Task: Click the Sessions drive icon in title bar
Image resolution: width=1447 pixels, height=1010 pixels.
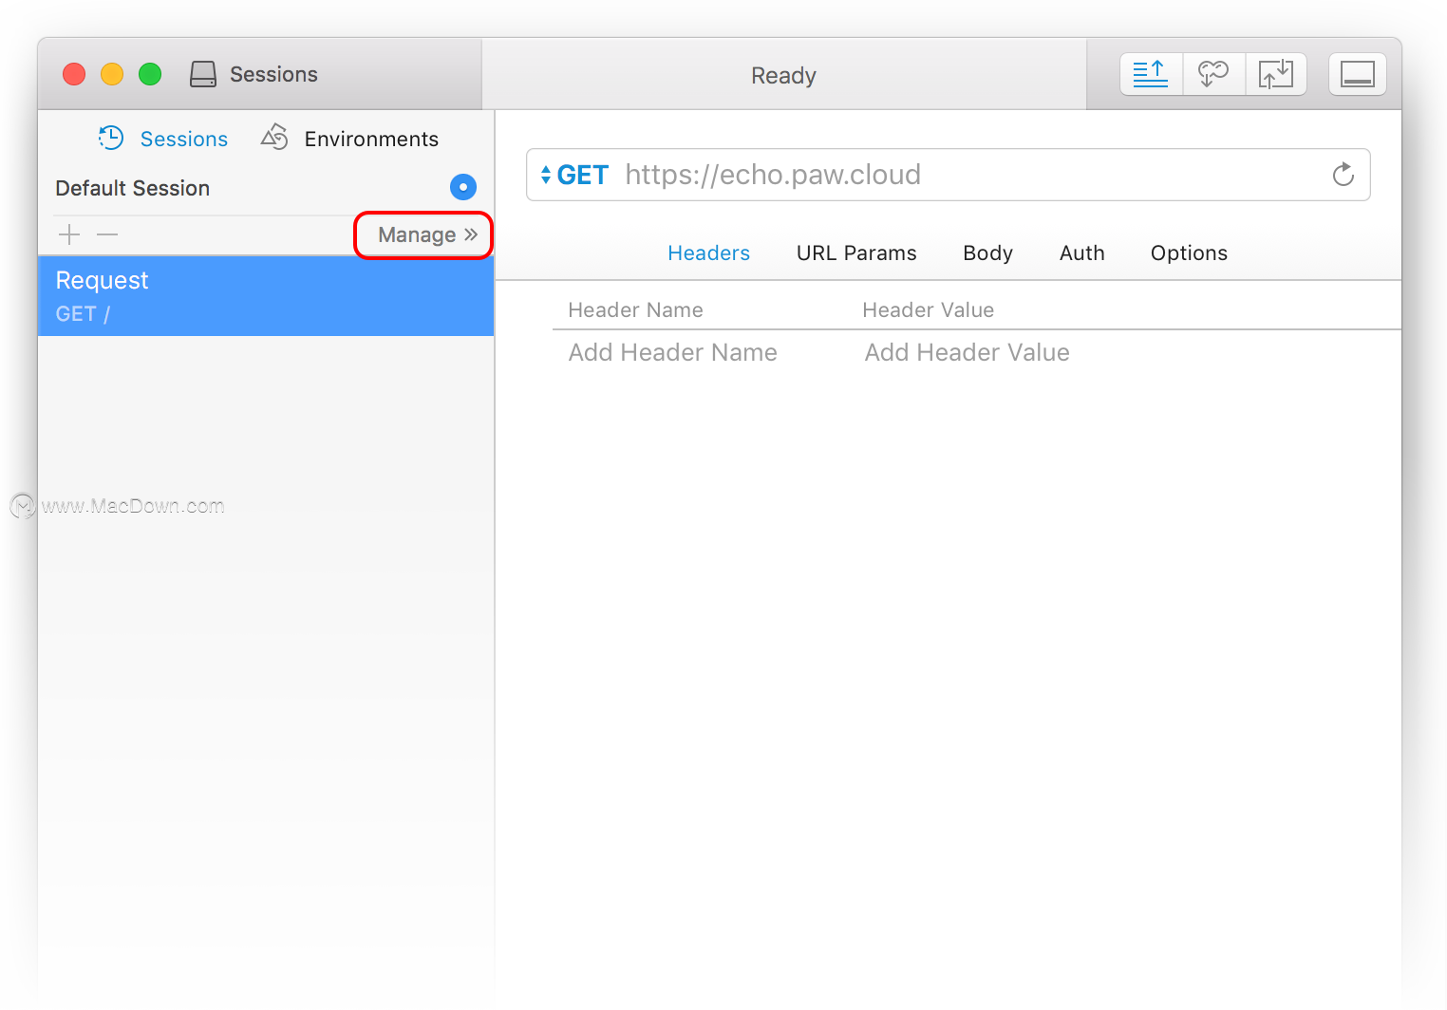Action: [203, 74]
